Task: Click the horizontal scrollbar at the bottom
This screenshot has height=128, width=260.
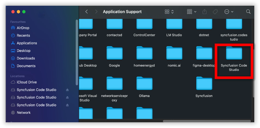Action: click(206, 121)
